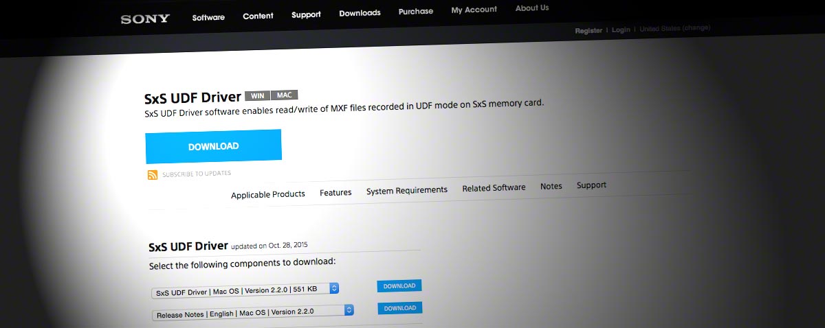Click the WIN platform badge
The image size is (825, 328).
257,96
